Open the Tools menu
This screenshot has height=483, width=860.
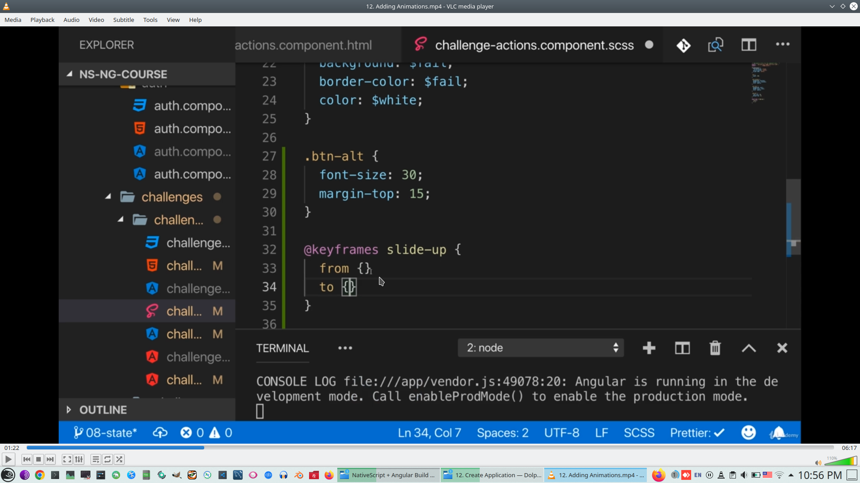[150, 20]
